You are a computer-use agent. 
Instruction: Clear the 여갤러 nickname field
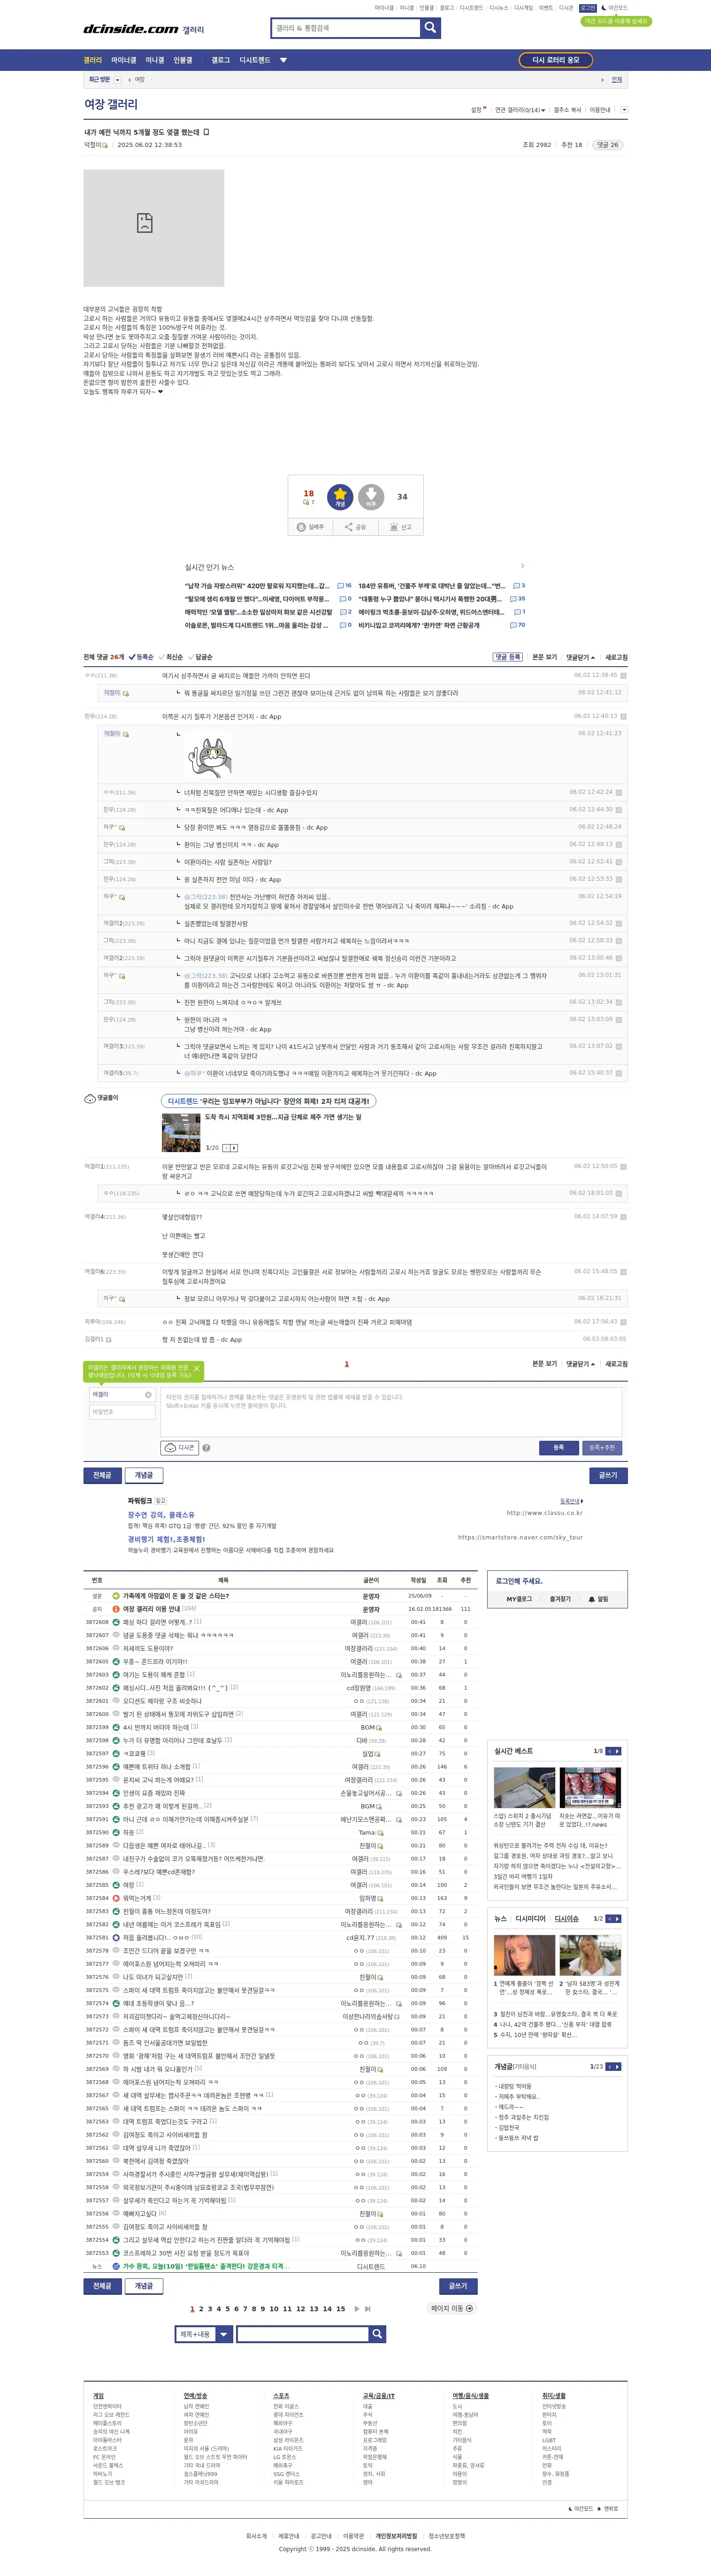148,1394
